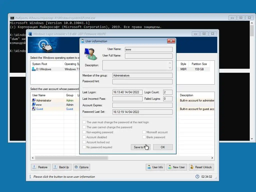
Task: Click the Password Last Set field
Action: (142, 112)
